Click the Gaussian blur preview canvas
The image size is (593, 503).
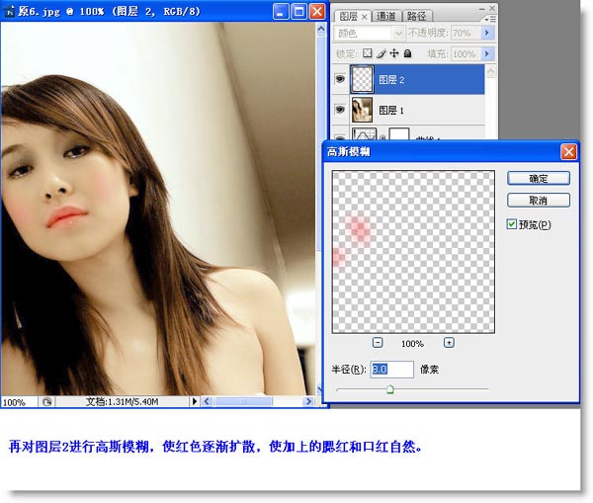[x=413, y=252]
